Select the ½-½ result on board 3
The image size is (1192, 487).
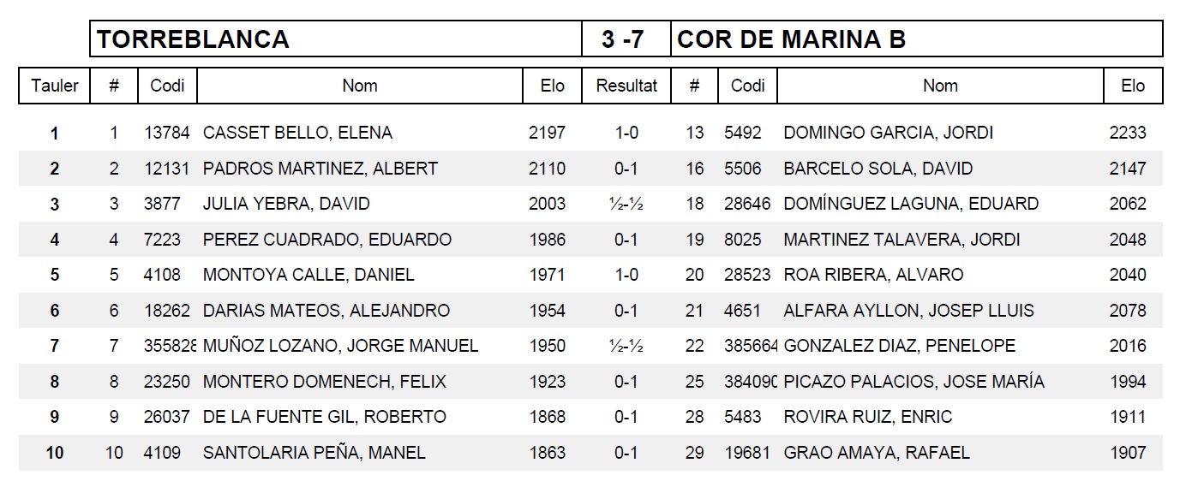[626, 204]
